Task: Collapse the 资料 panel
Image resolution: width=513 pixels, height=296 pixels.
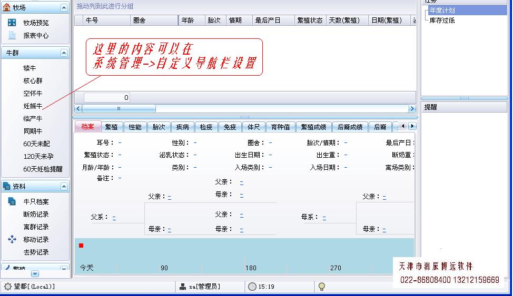Action: 64,186
